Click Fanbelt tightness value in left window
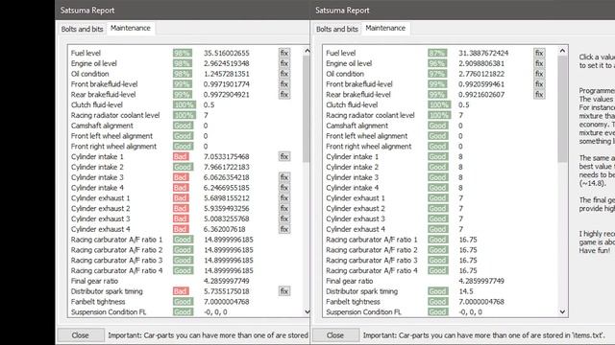The width and height of the screenshot is (615, 345). [227, 302]
